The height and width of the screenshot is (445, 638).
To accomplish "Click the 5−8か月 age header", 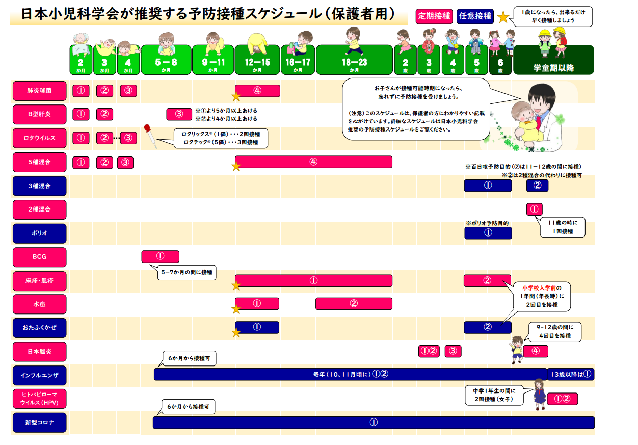I will click(166, 60).
